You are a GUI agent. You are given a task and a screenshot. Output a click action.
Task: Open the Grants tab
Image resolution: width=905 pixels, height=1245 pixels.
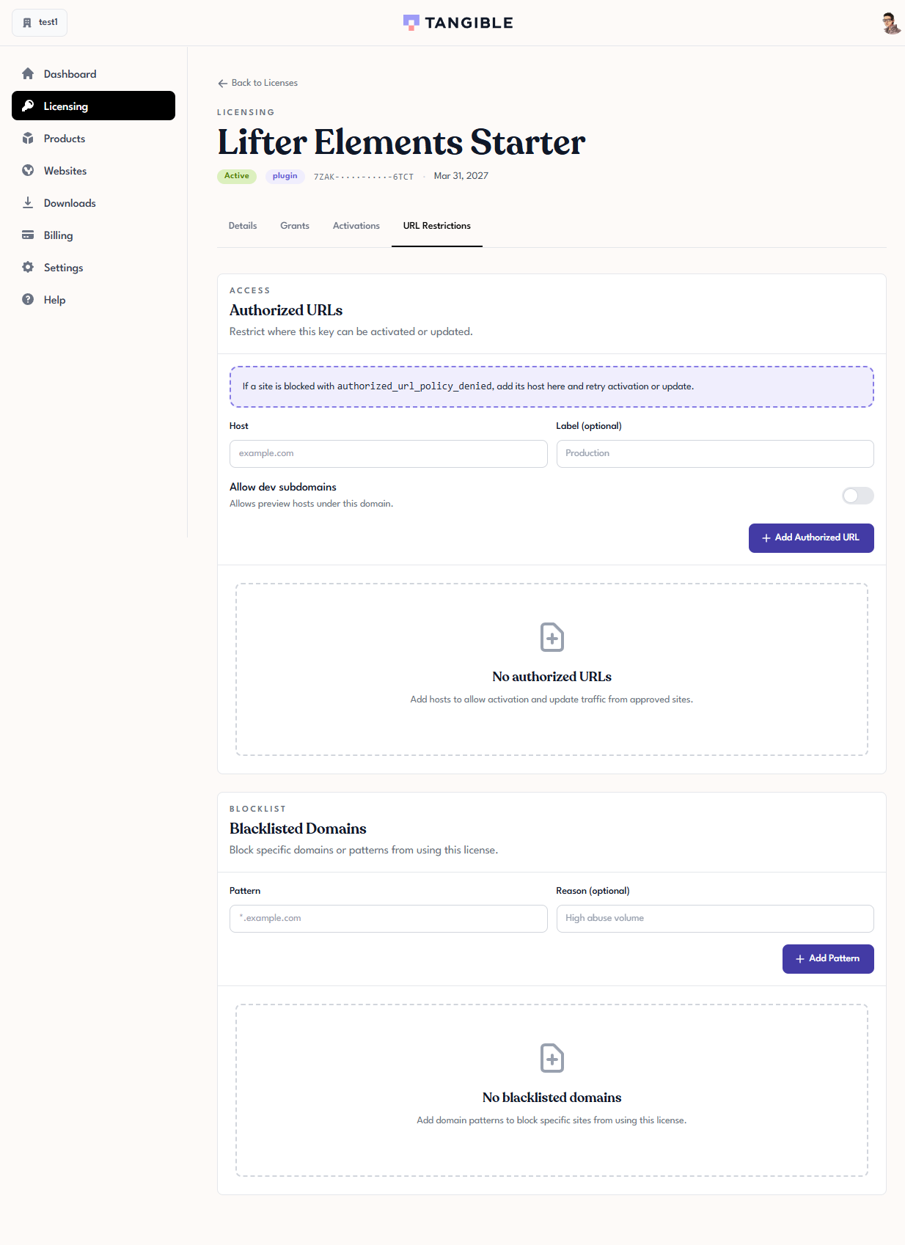click(295, 226)
